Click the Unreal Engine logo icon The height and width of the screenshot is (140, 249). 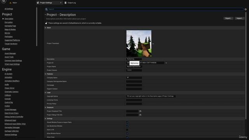tap(4, 2)
